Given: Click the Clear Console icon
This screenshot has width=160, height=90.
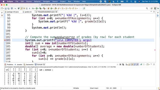Looking at the screenshot, I should pos(126,64).
